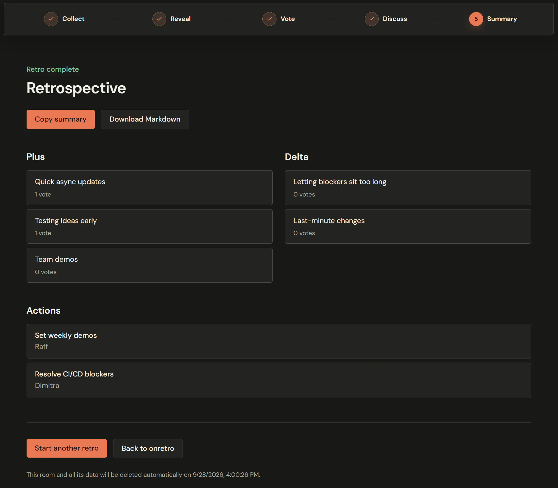Click the Collect step checkmark icon

click(51, 19)
